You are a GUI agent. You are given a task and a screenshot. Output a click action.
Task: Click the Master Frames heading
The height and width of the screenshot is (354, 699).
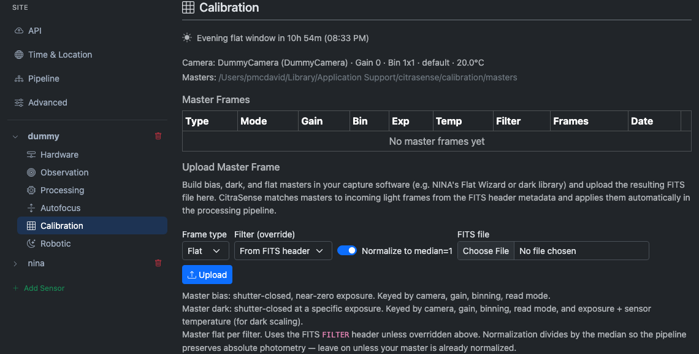coord(216,100)
